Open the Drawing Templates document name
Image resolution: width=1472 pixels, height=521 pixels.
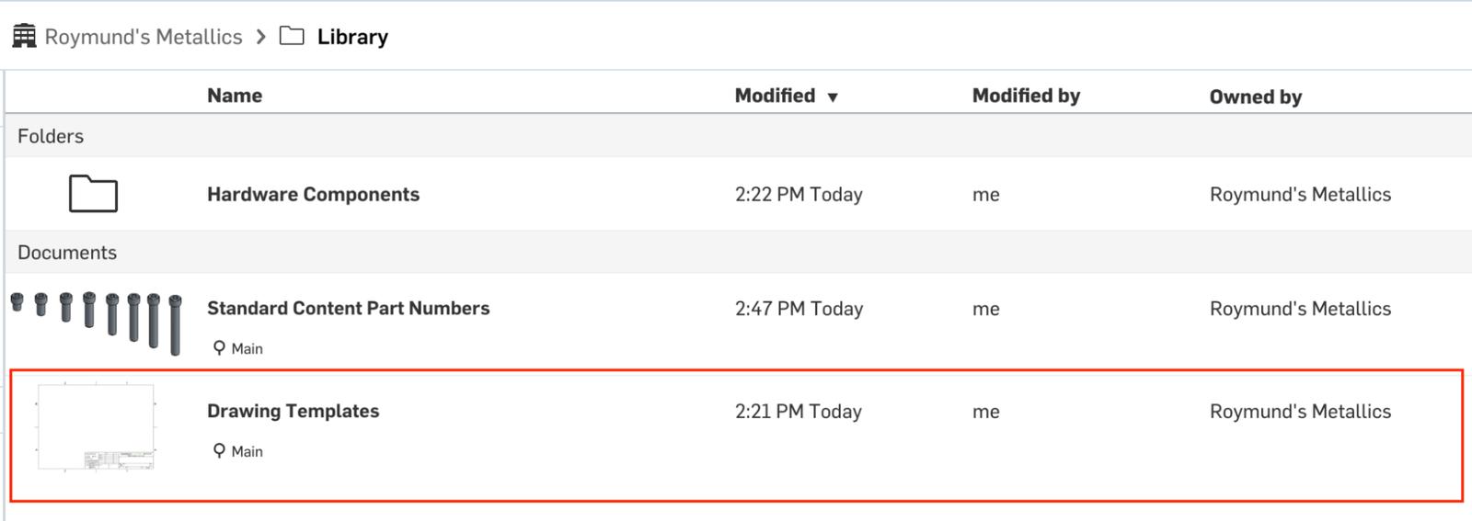(293, 411)
